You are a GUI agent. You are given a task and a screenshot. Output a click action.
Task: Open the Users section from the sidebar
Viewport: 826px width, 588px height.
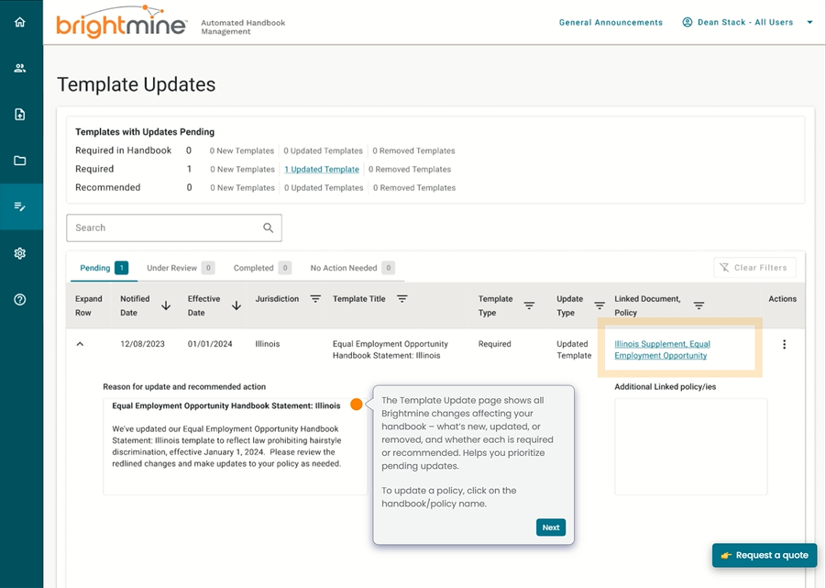click(20, 67)
